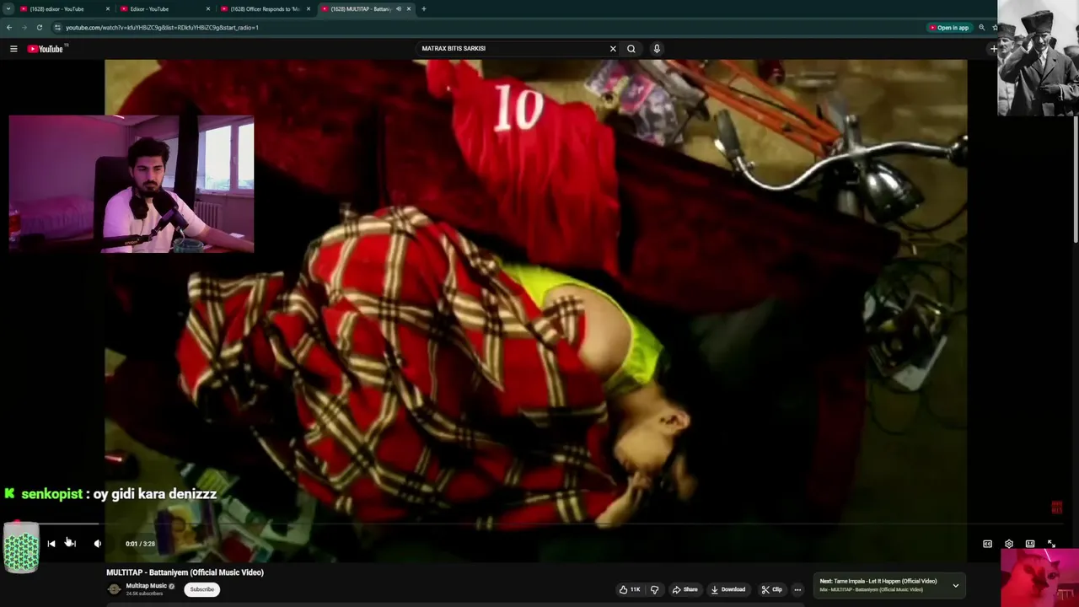Start voice search with microphone icon
The width and height of the screenshot is (1079, 607).
657,49
